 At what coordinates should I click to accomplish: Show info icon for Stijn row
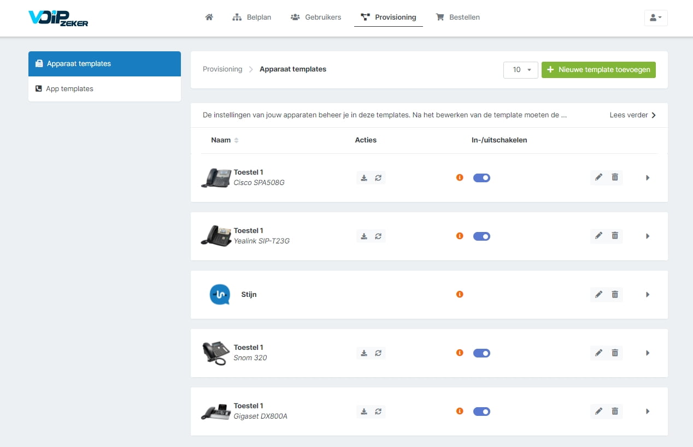[460, 294]
